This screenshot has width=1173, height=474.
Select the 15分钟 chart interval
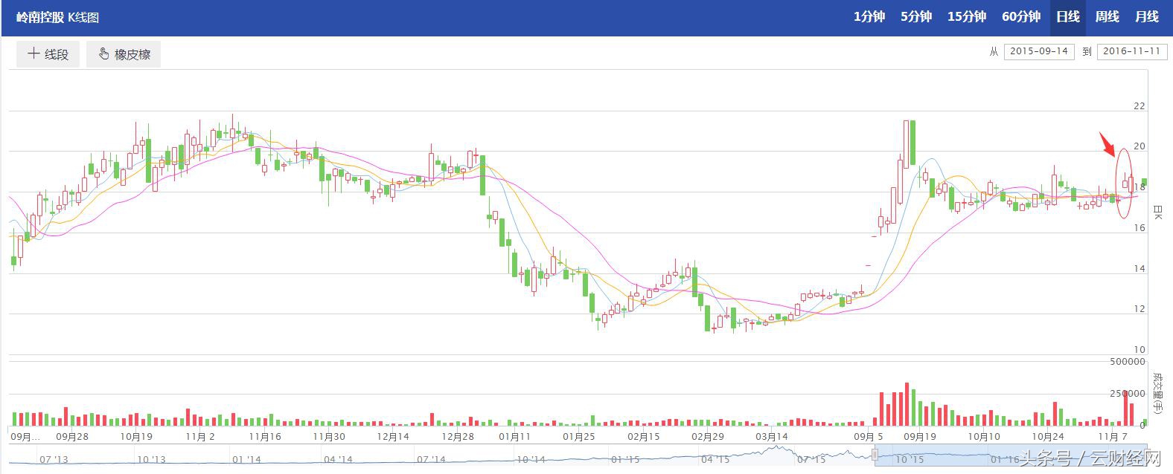click(x=966, y=16)
